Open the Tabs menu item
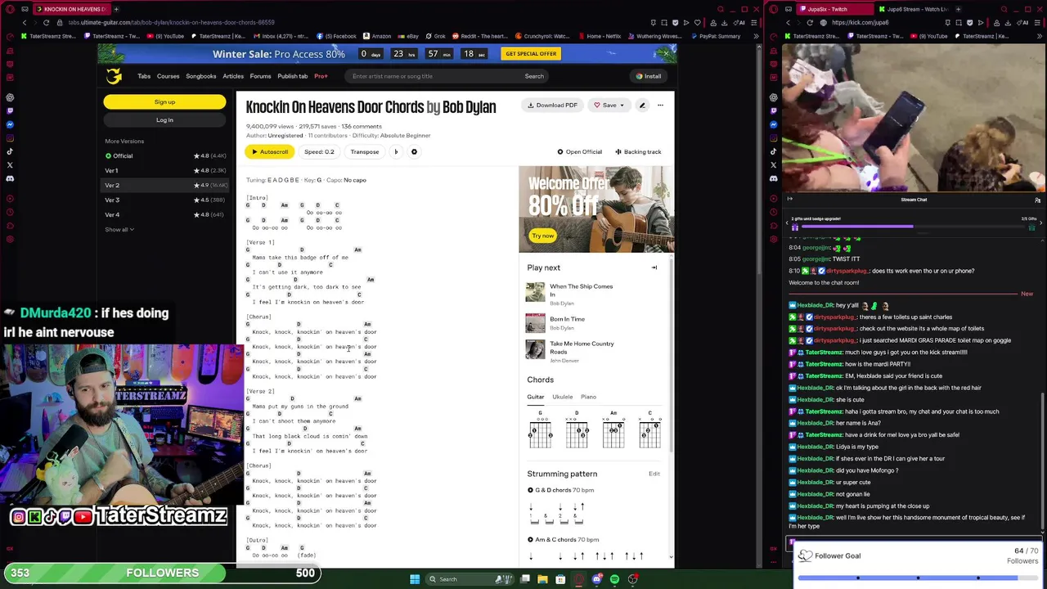 (x=144, y=76)
